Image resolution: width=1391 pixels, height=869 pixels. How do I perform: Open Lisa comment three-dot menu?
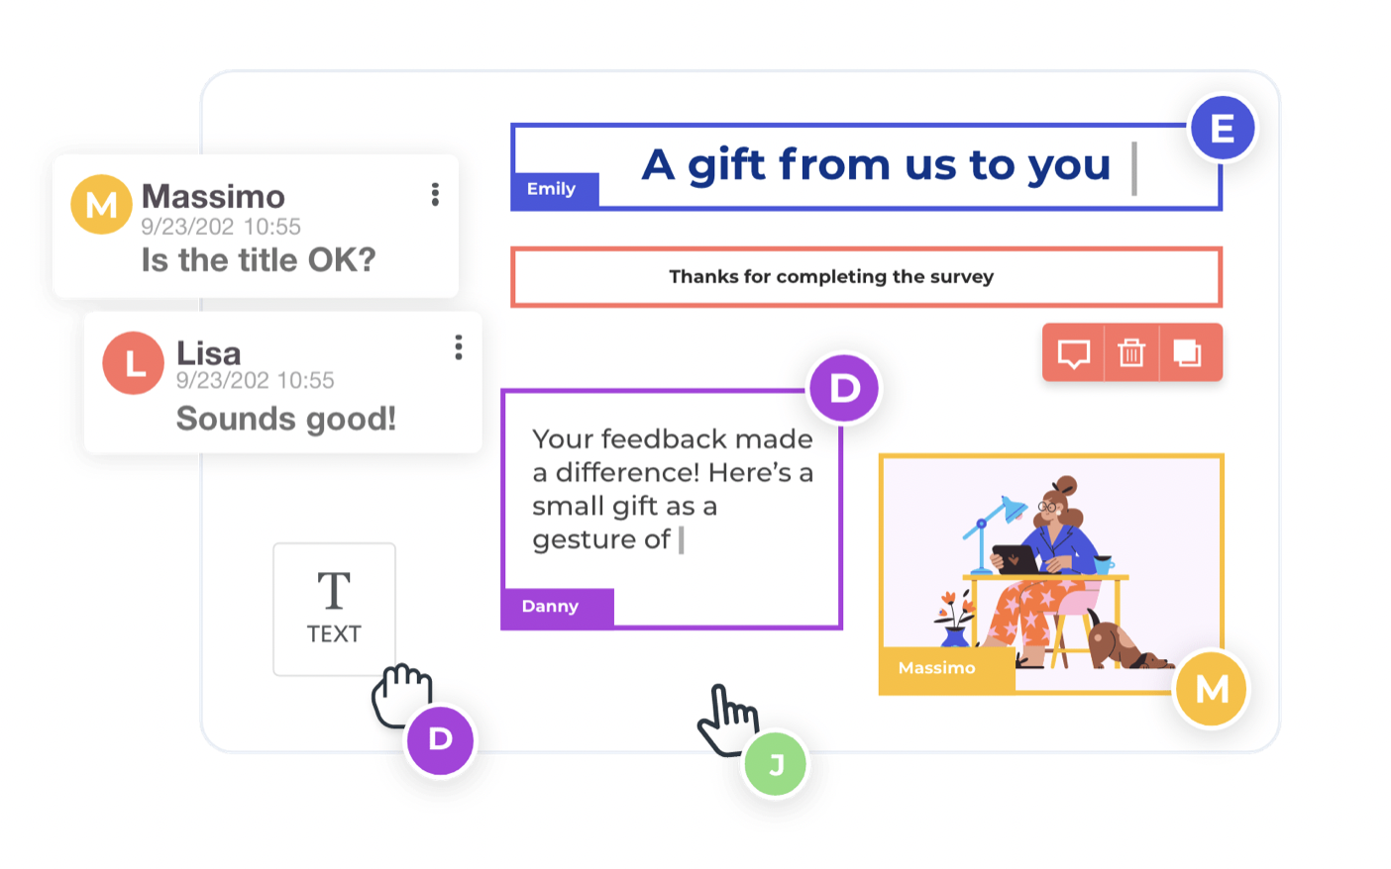click(x=458, y=347)
